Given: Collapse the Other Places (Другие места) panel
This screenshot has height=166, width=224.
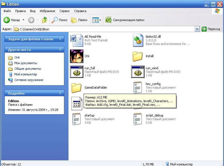Looking at the screenshot, I should (x=60, y=50).
